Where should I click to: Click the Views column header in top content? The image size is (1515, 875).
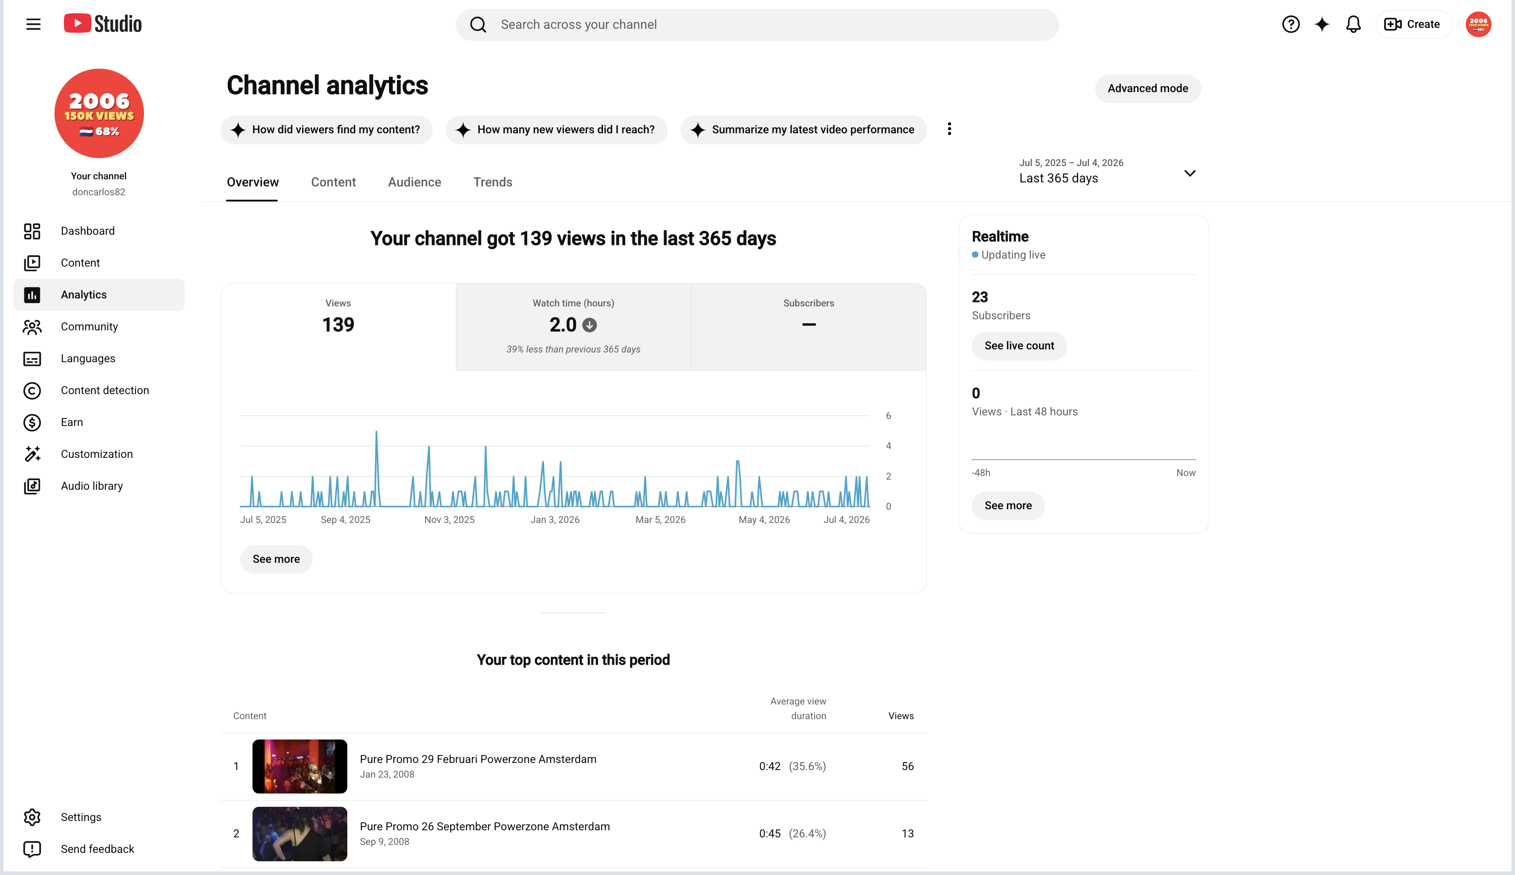(x=901, y=716)
